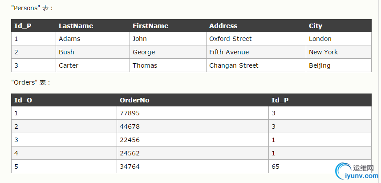Click the Carter last name cell

coord(69,65)
